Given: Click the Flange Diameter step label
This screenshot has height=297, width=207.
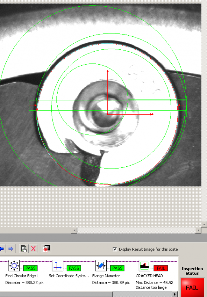Looking at the screenshot, I should coord(106,276).
